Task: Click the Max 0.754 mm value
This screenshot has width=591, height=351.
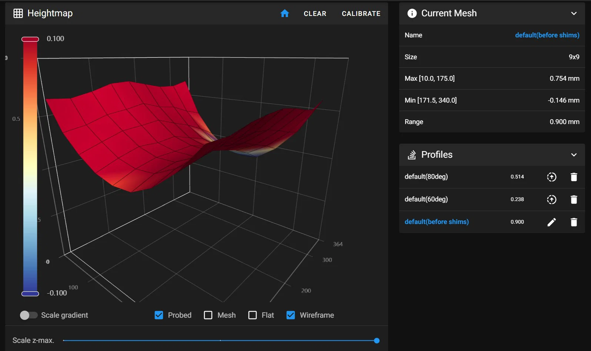Action: pos(564,78)
